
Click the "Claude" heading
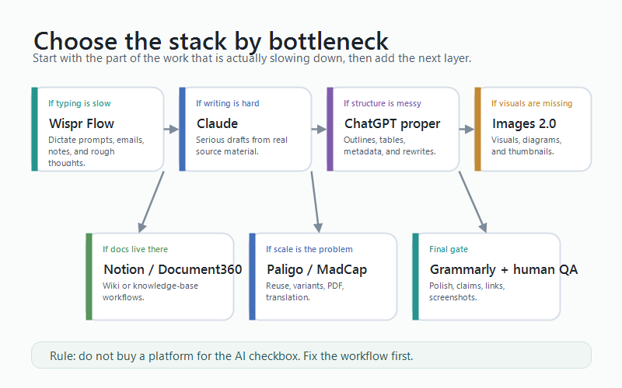point(217,123)
